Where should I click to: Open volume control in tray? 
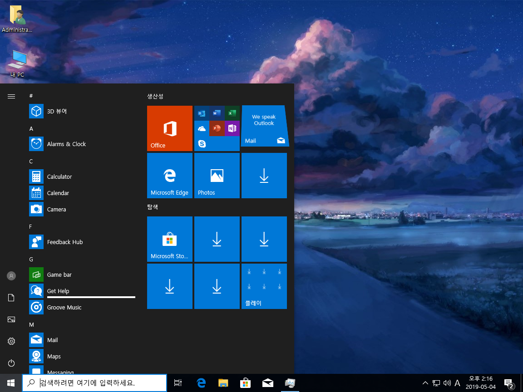pyautogui.click(x=447, y=383)
